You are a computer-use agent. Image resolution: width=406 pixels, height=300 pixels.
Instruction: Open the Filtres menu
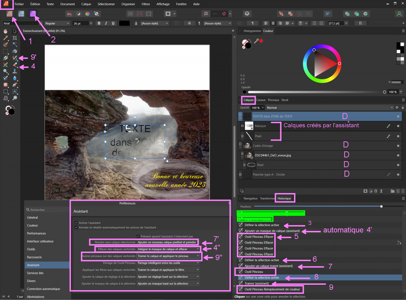tap(146, 4)
